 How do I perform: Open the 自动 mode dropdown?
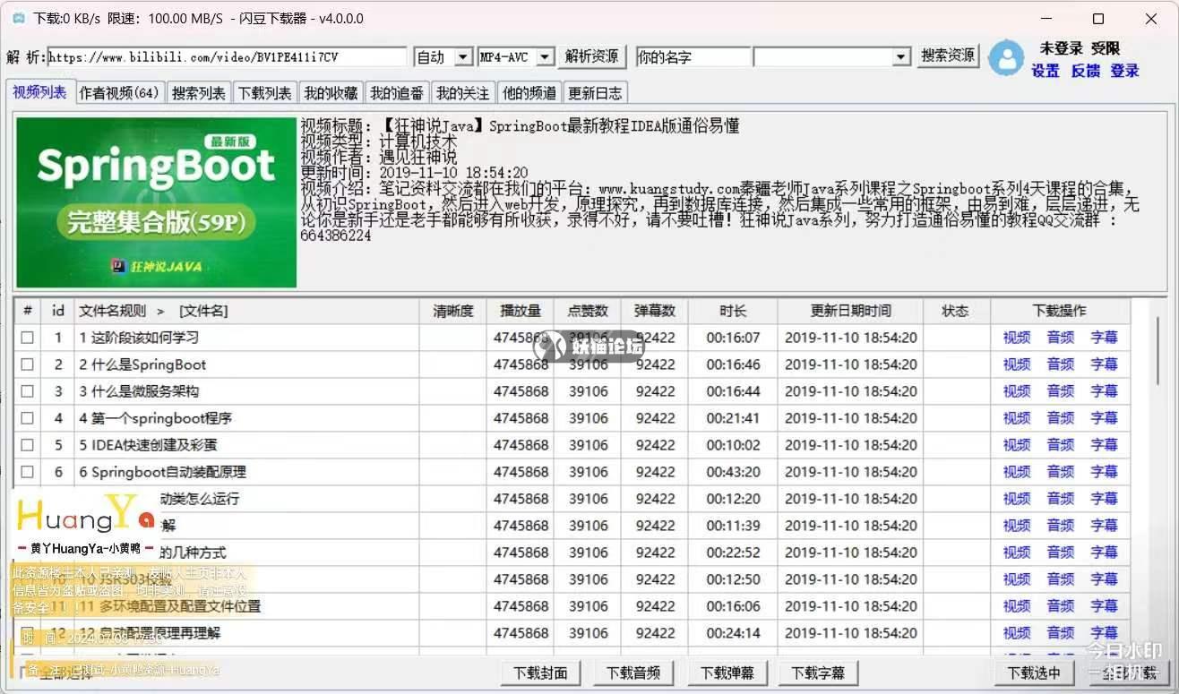463,56
